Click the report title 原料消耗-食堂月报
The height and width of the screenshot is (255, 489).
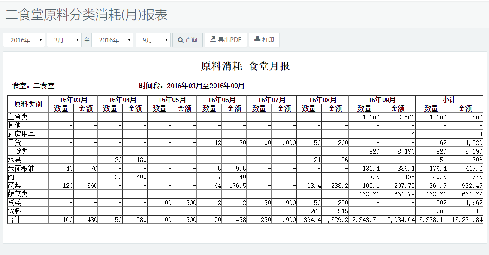coord(245,66)
